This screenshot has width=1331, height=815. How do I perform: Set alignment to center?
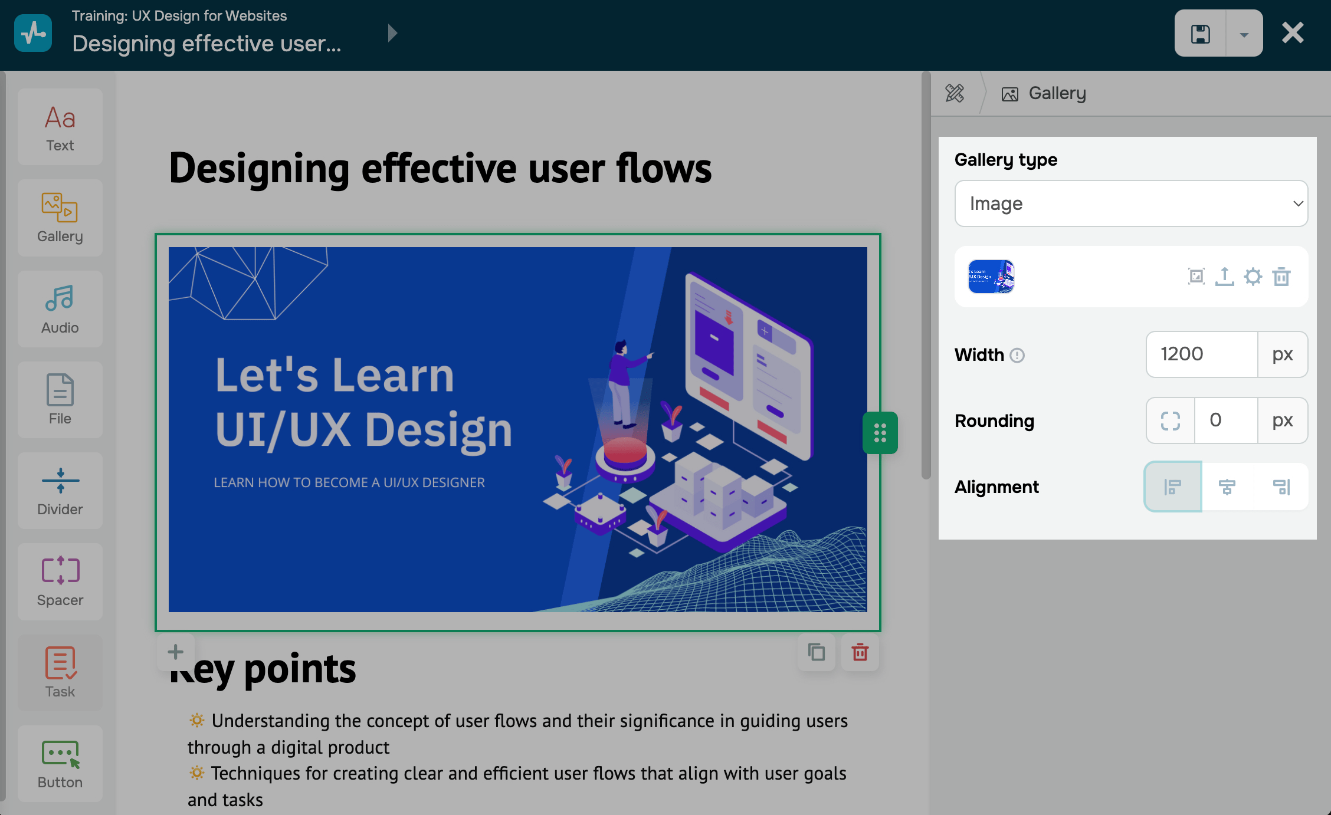[1227, 487]
